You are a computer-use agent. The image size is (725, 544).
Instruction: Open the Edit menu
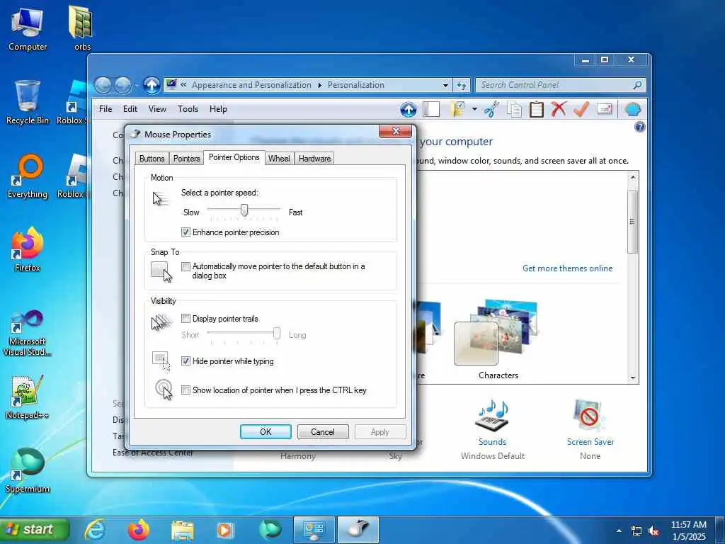[x=130, y=109]
